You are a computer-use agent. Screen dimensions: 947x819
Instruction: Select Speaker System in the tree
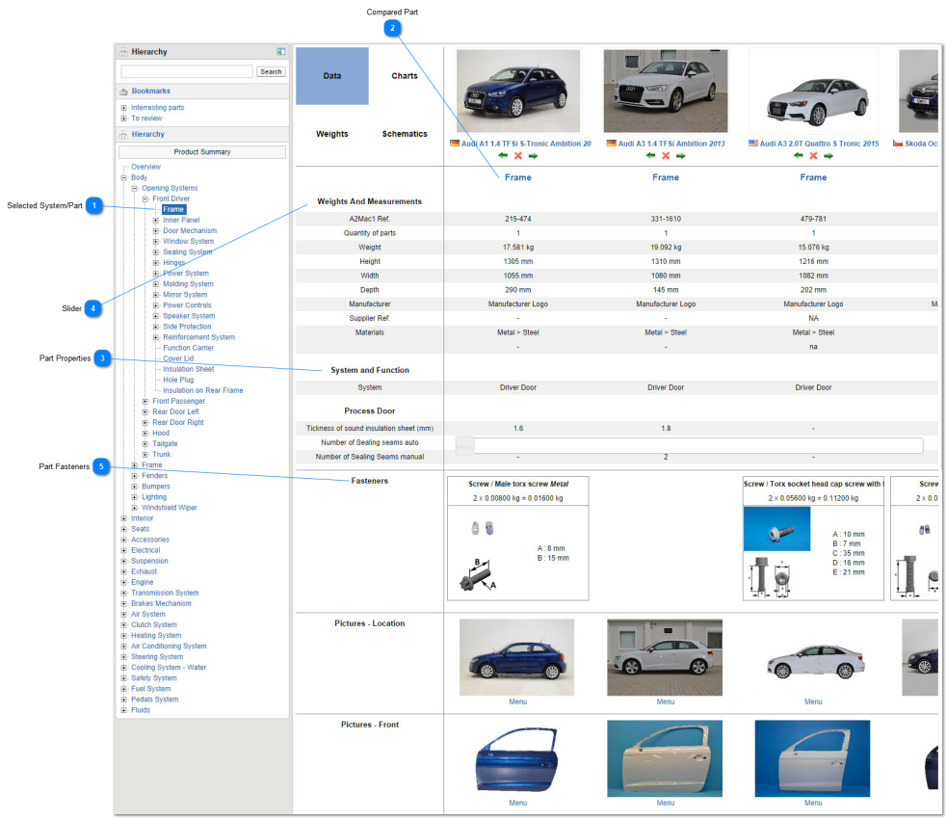pos(189,316)
